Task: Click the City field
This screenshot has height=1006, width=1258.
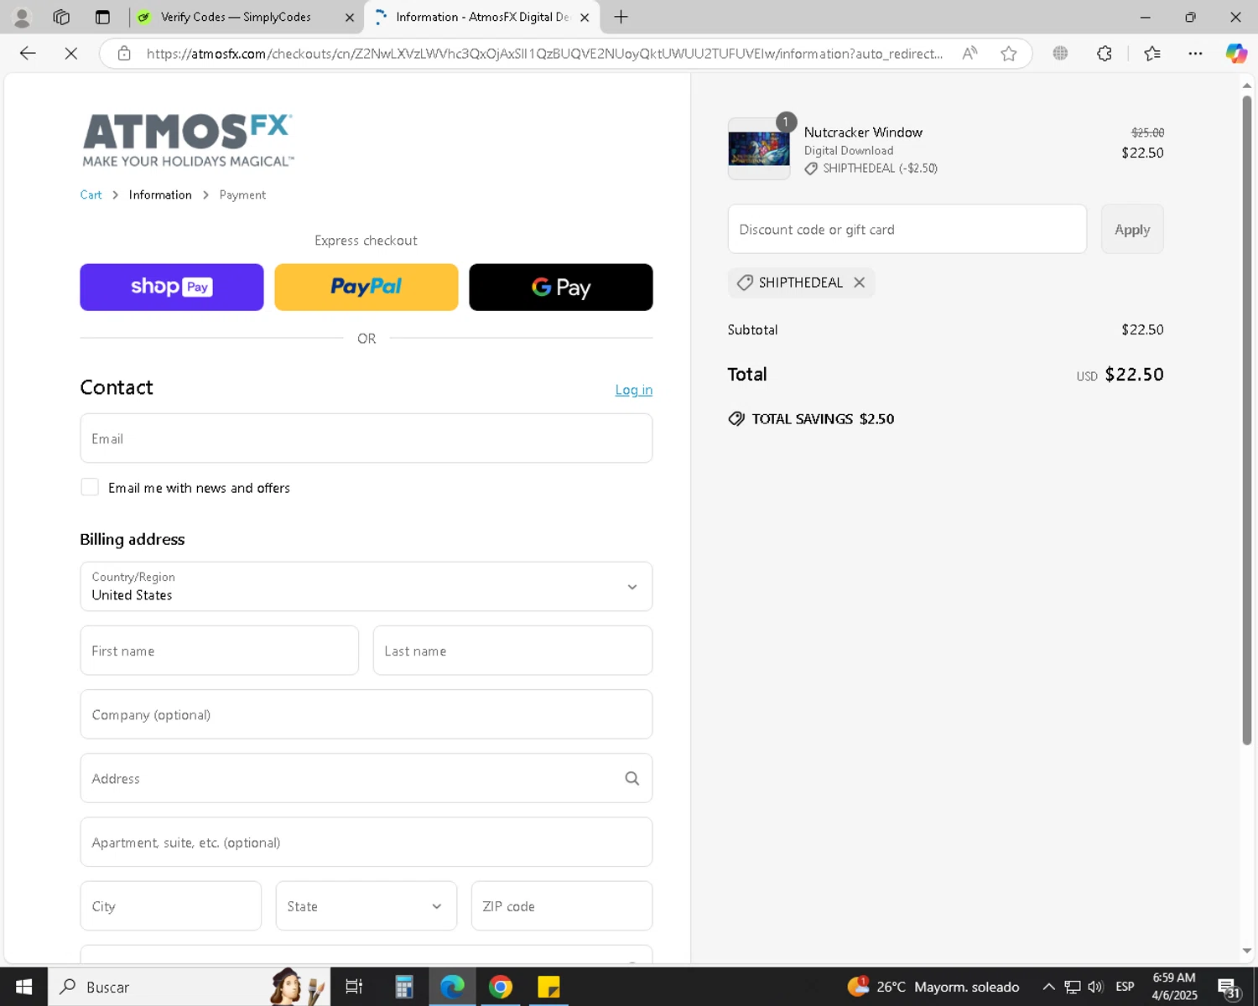Action: coord(171,906)
